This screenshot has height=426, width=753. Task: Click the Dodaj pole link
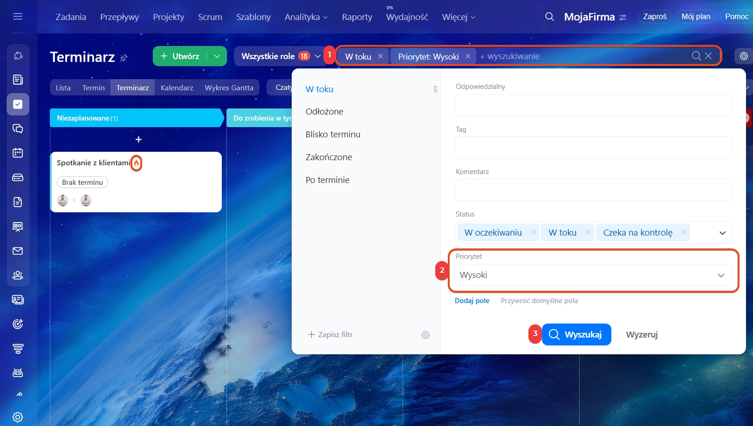click(x=472, y=301)
